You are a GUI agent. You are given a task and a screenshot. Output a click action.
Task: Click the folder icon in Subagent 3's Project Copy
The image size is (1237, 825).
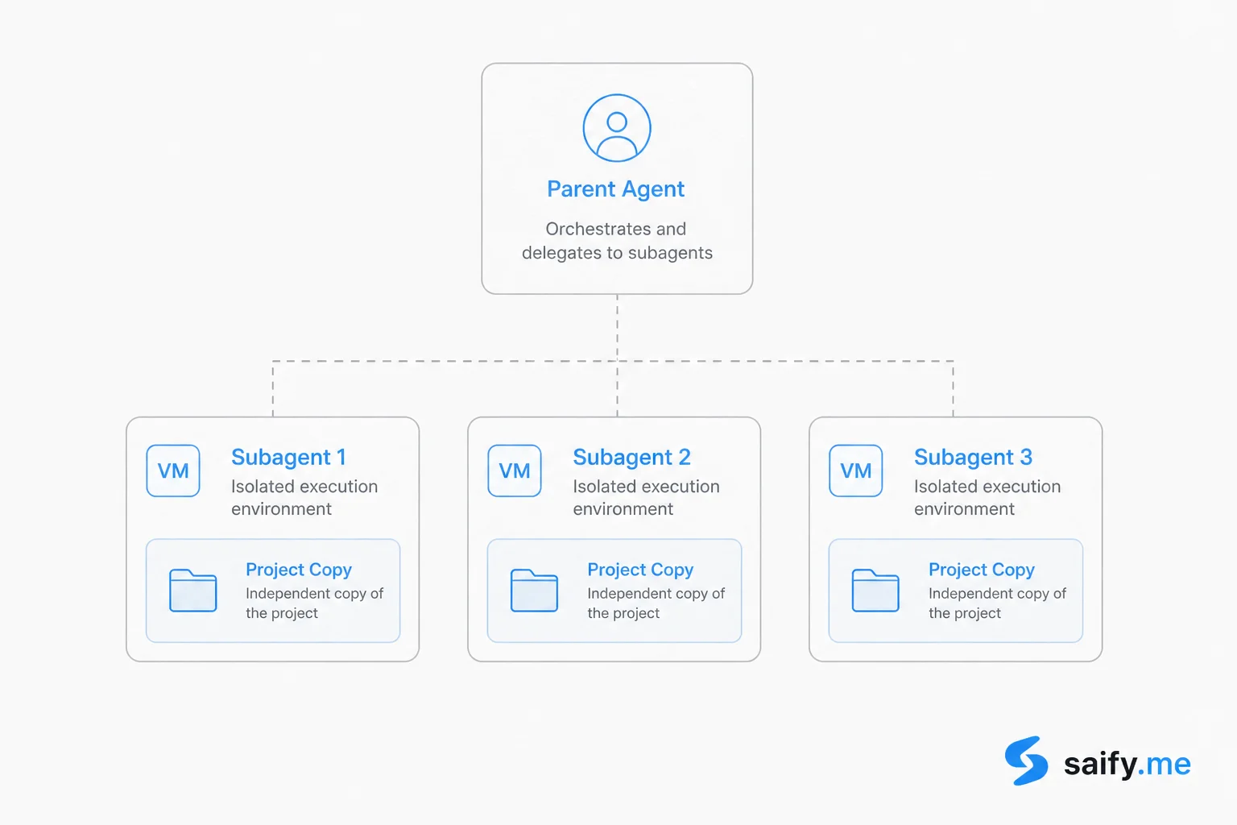(x=875, y=591)
